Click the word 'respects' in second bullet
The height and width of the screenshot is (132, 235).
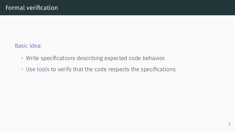click(119, 70)
